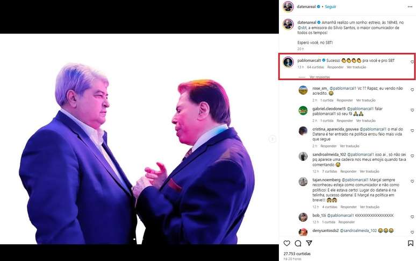416x261 pixels.
Task: Show translation for pablomarcal1's comment
Action: [356, 67]
